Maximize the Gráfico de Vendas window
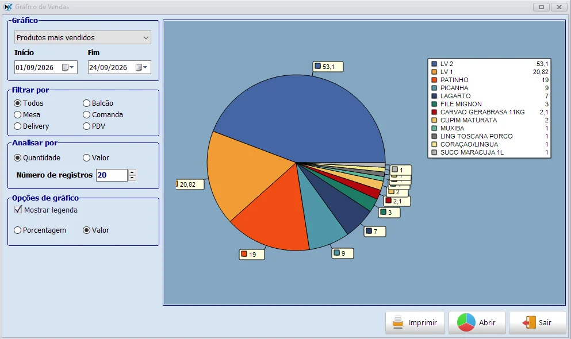571x339 pixels. [x=541, y=7]
